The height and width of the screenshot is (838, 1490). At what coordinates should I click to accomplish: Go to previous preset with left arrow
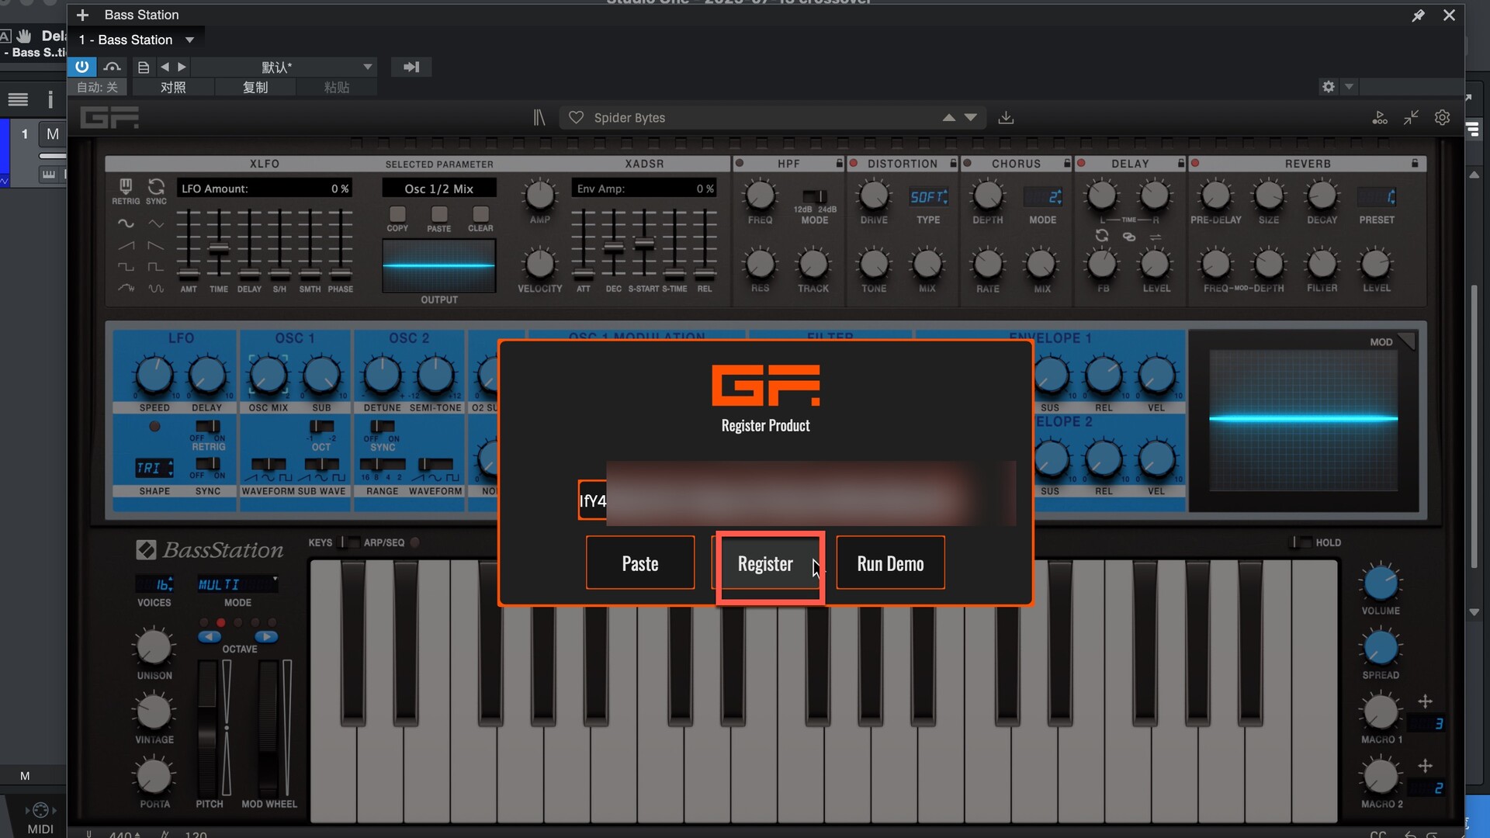[165, 68]
